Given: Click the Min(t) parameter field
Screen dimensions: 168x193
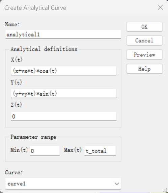Looking at the screenshot, I should tap(45, 151).
